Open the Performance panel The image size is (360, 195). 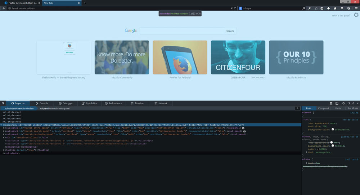[113, 103]
